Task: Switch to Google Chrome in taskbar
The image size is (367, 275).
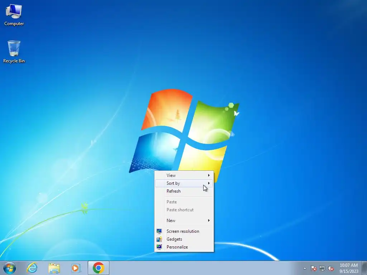Action: 98,268
